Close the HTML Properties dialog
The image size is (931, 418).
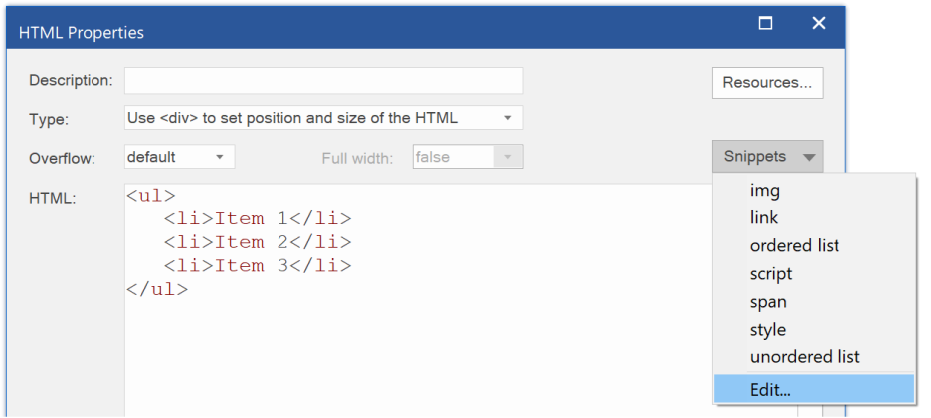819,24
